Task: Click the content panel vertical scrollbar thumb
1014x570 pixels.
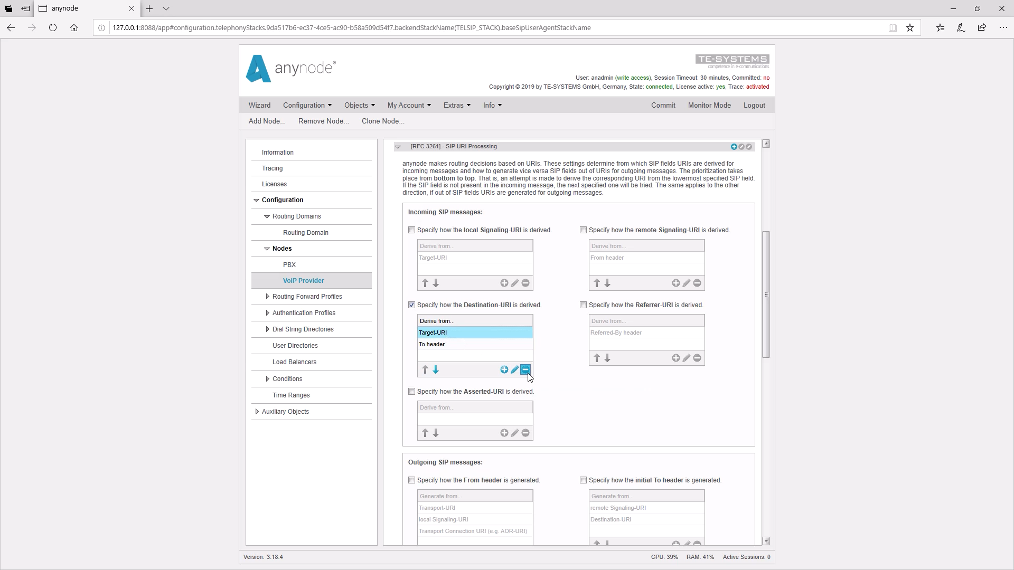Action: (x=766, y=294)
